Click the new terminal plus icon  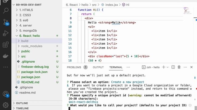point(163,67)
